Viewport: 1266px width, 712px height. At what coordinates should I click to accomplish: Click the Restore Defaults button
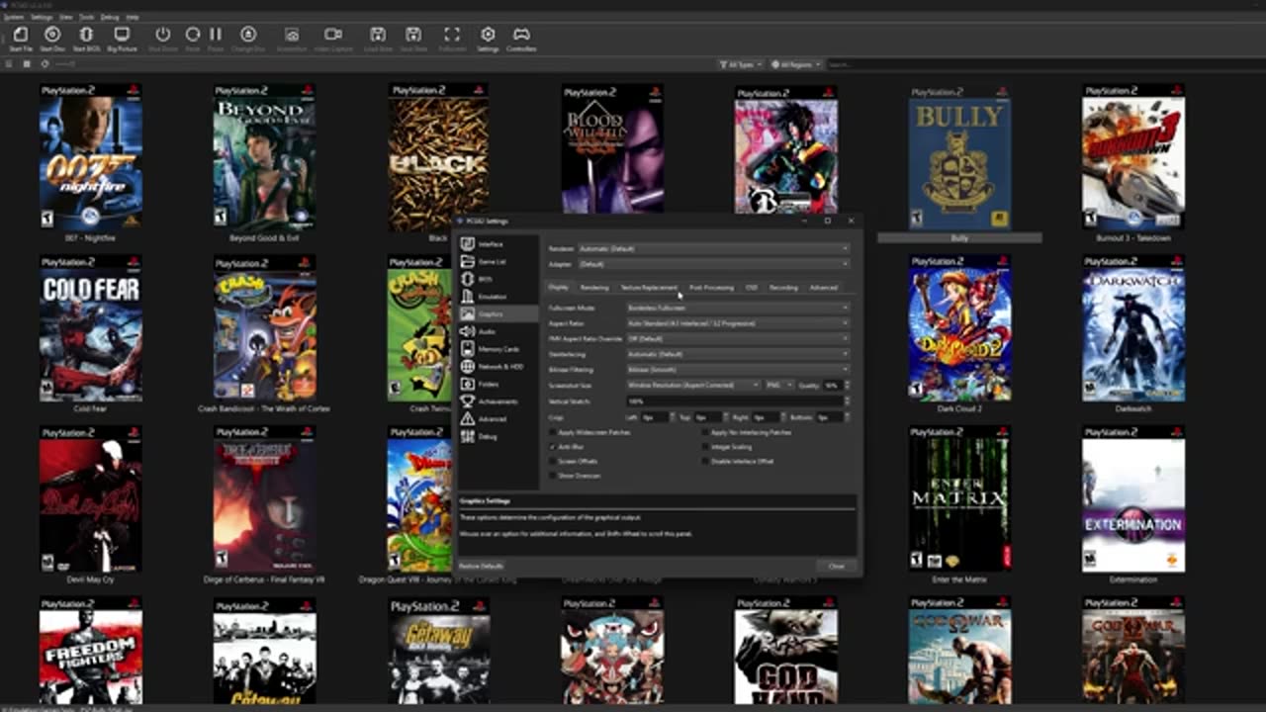(x=482, y=567)
